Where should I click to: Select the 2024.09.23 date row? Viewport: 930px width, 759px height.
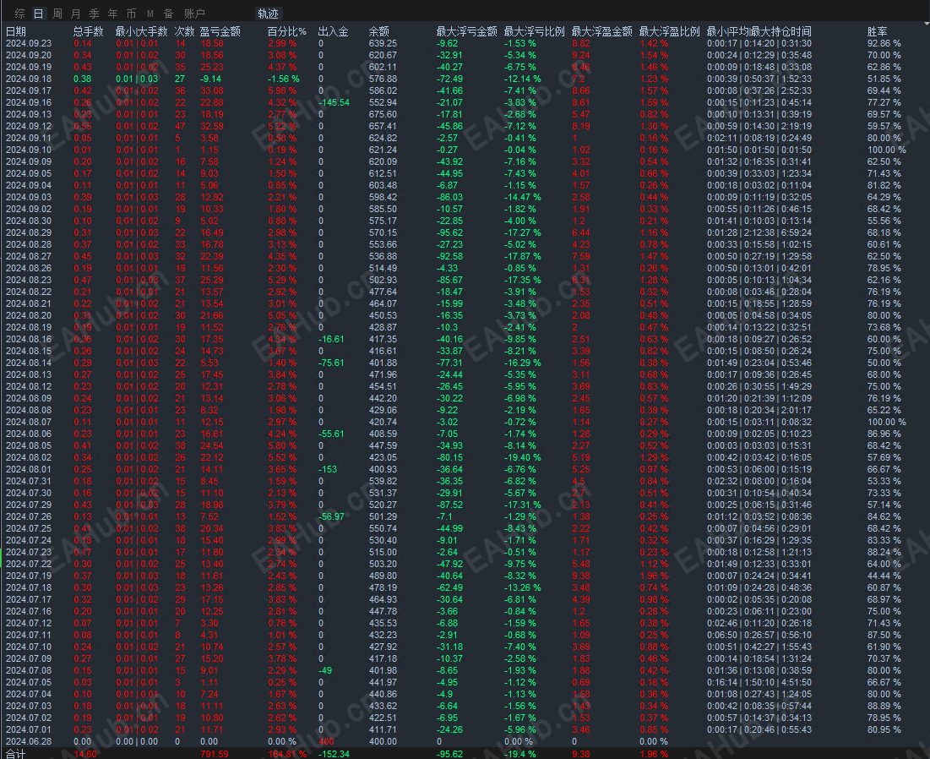[29, 43]
